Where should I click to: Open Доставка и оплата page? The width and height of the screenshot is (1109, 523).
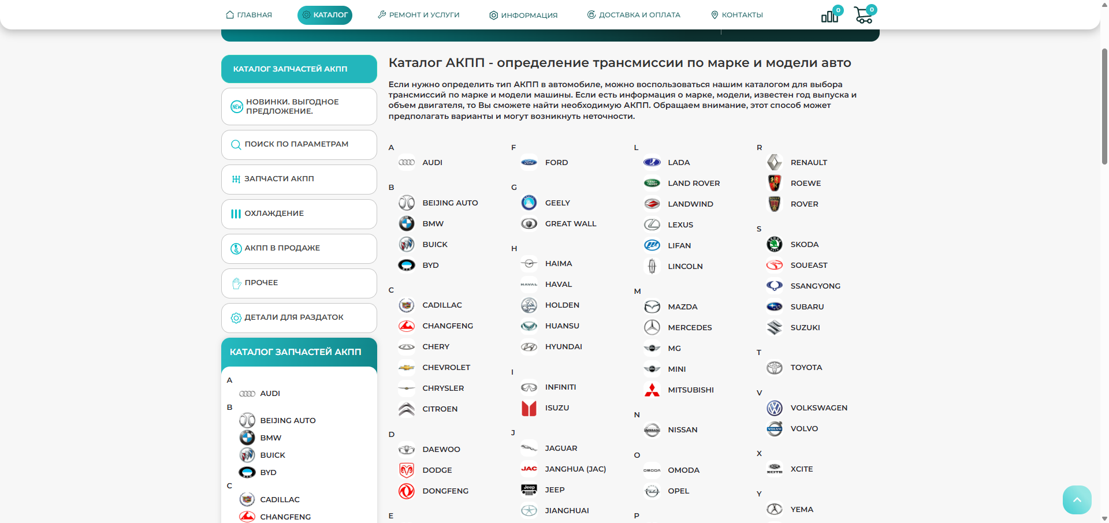pos(634,15)
